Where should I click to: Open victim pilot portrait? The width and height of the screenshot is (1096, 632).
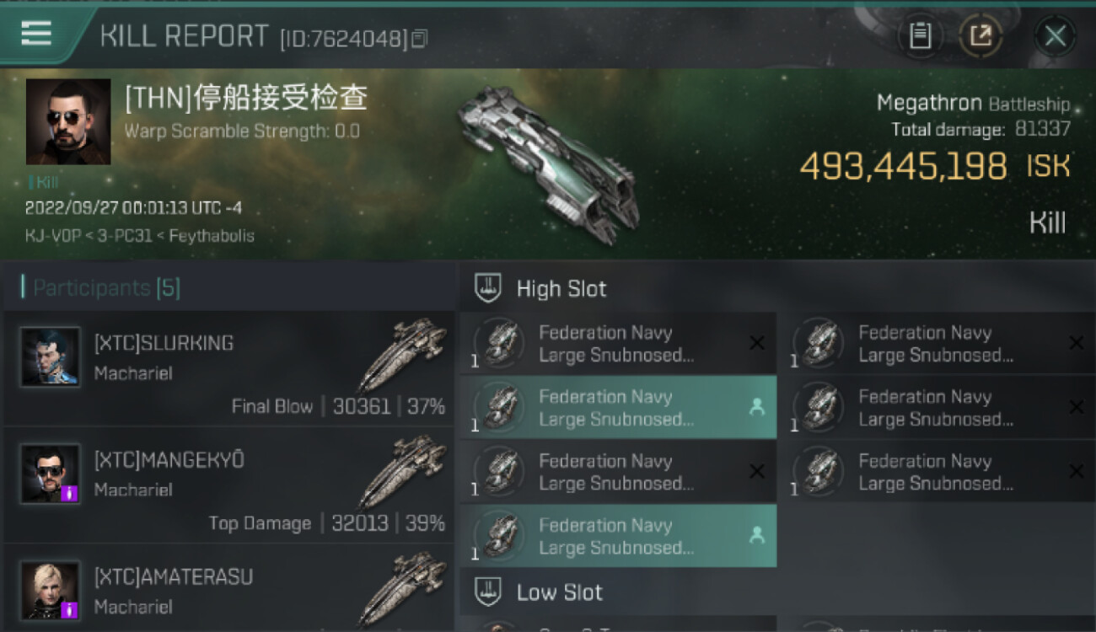(68, 121)
